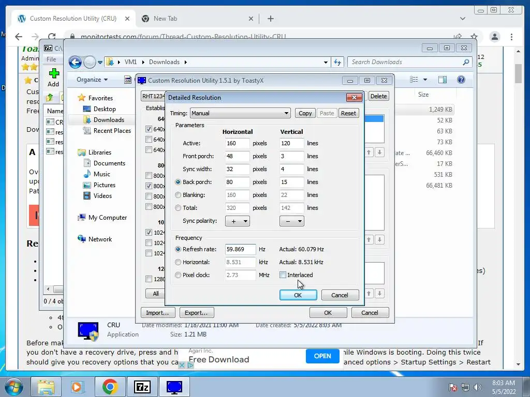Select the Back porch radio button
The image size is (530, 397).
click(x=178, y=182)
